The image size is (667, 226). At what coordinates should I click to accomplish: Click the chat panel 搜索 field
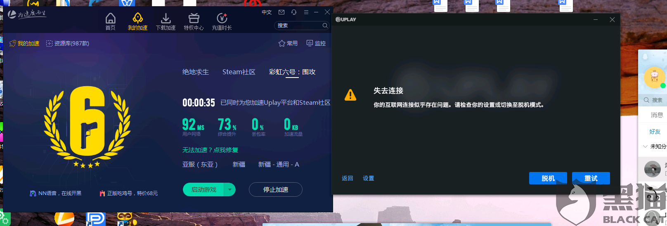653,100
